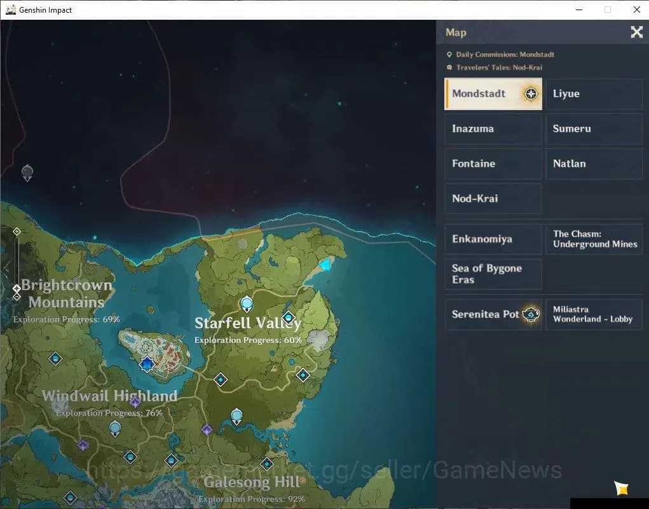Minimize the Genshin Impact window

point(579,10)
